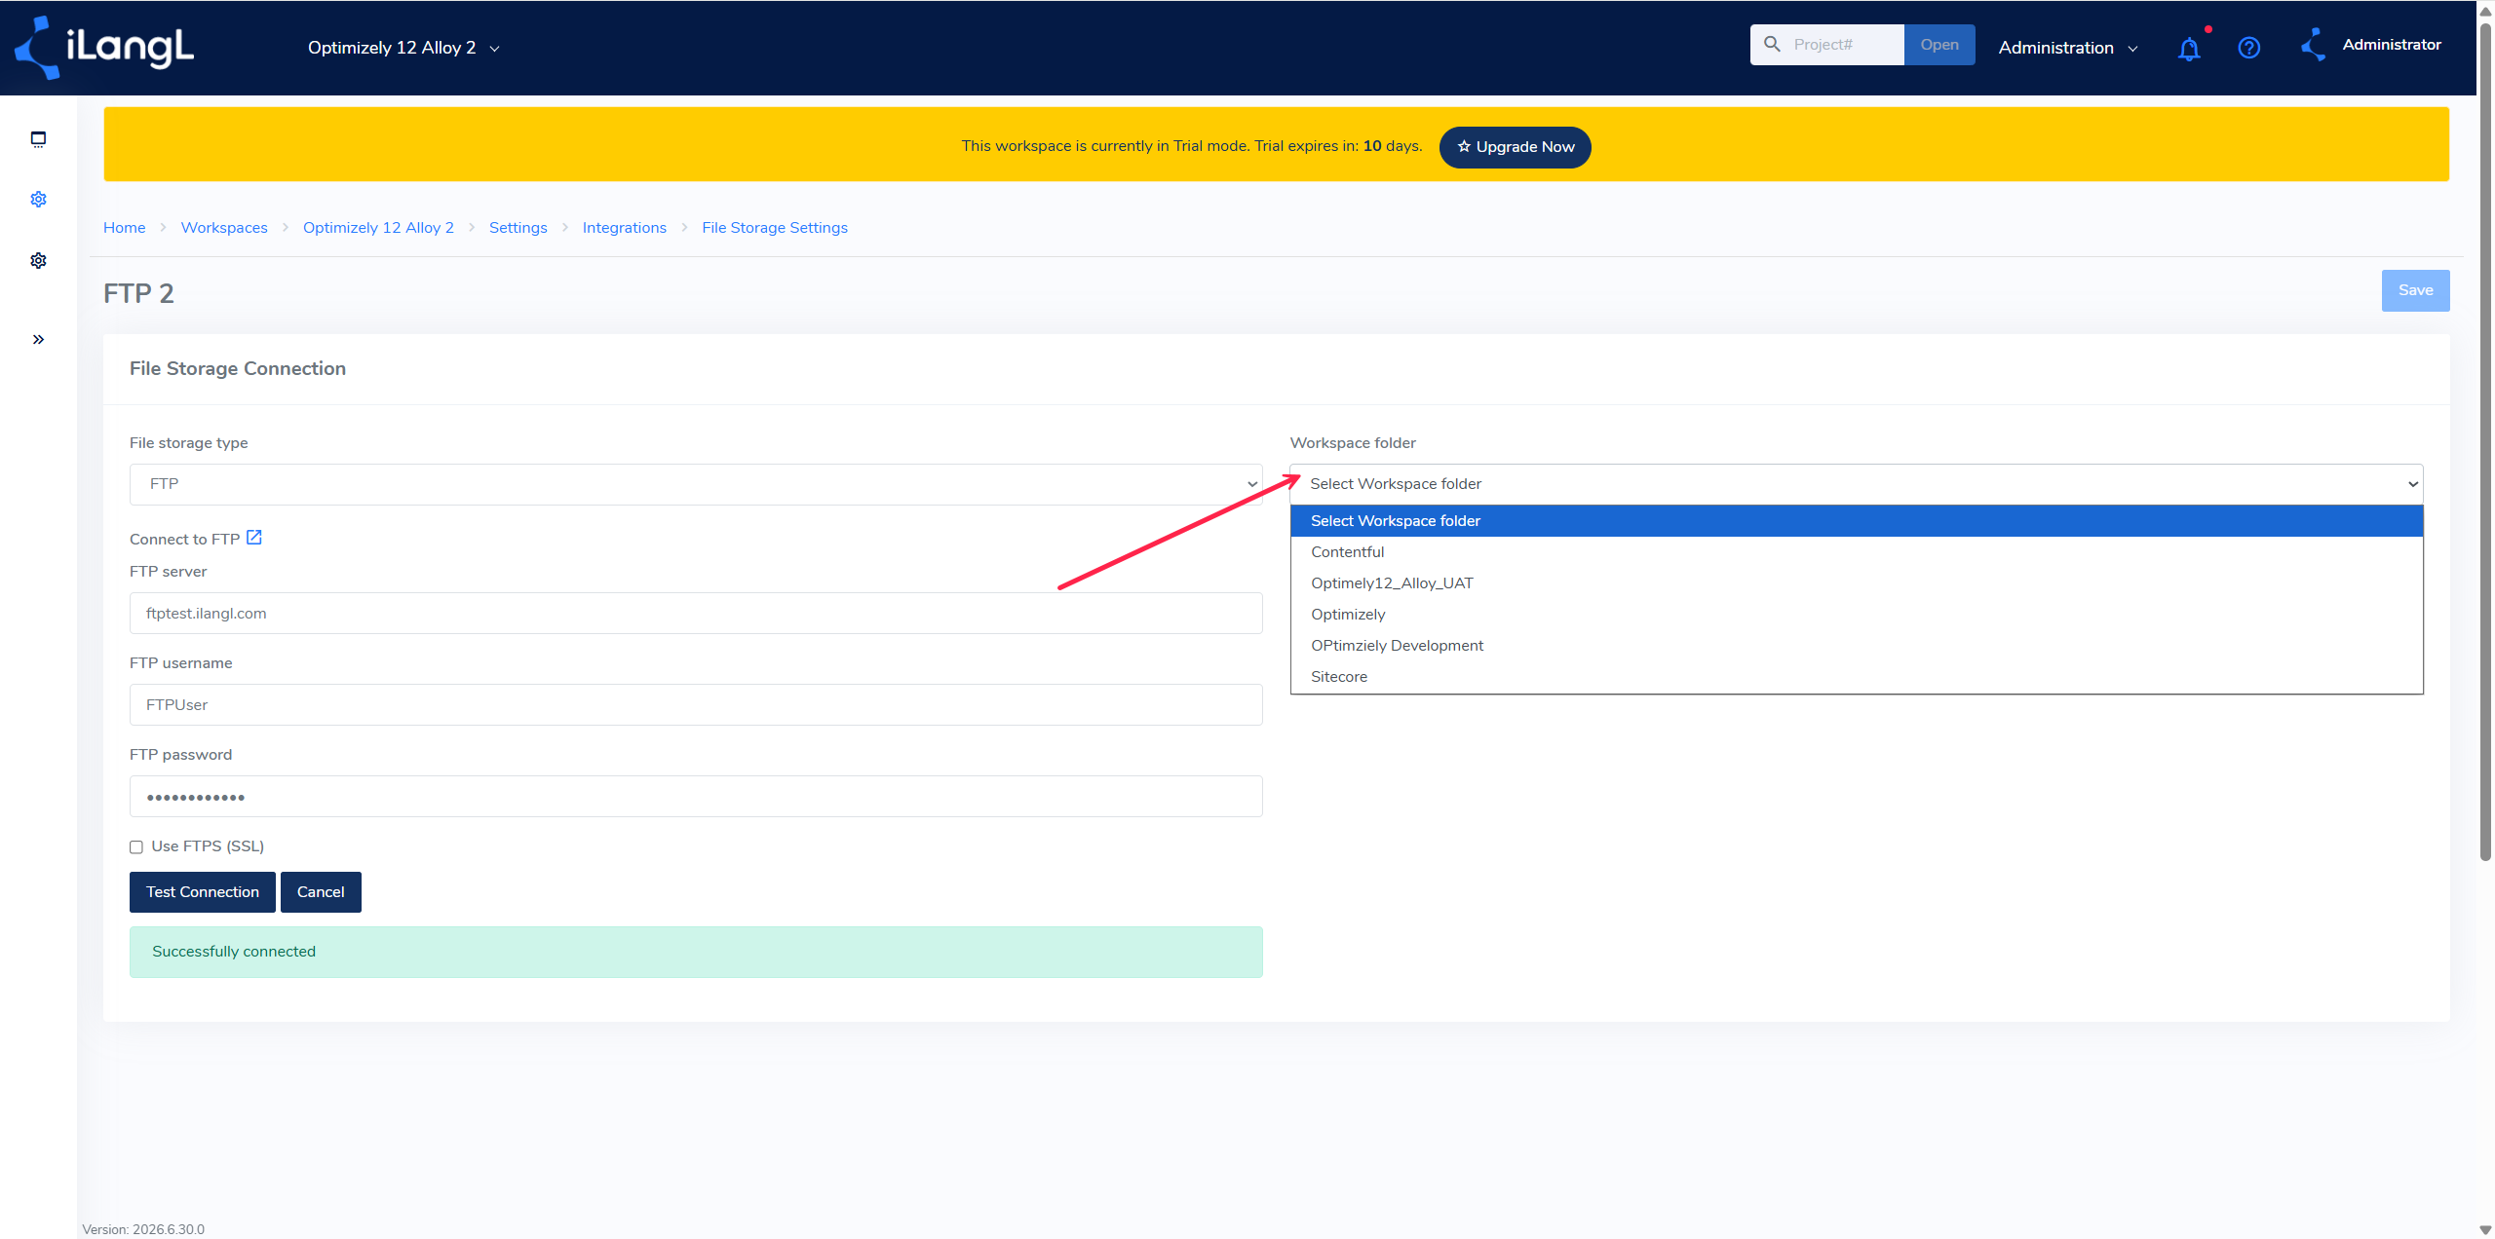Open the Connect to FTP external link icon
2495x1239 pixels.
click(x=254, y=538)
